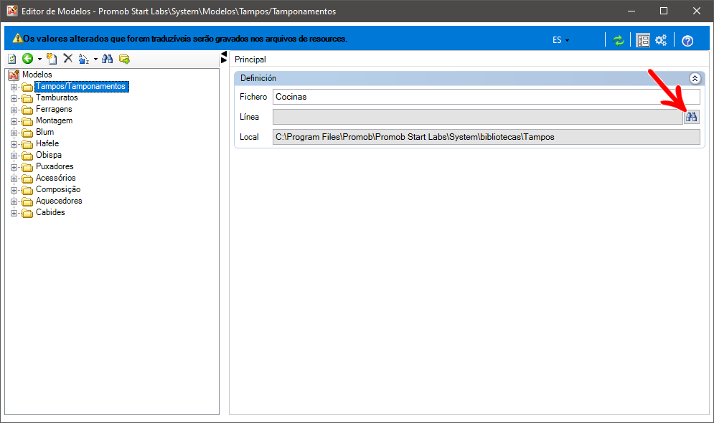
Task: Open the gears settings icon
Action: coord(662,40)
